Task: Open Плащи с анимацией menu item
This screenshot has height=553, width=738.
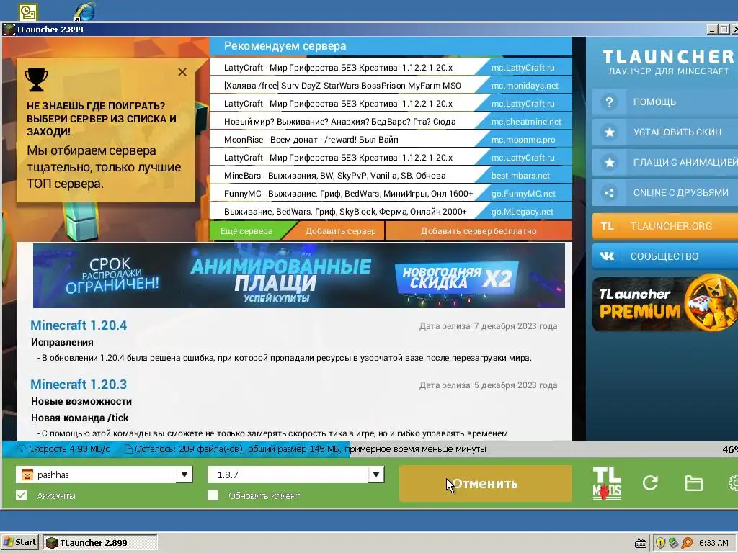Action: [x=664, y=162]
